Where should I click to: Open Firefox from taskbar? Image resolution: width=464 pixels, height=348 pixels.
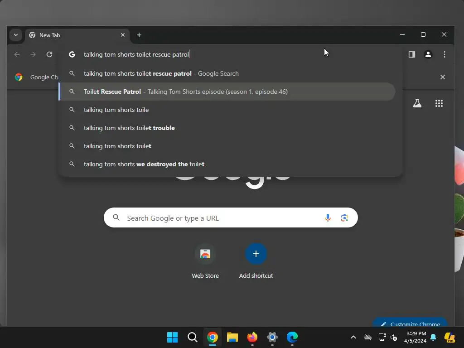pos(252,337)
